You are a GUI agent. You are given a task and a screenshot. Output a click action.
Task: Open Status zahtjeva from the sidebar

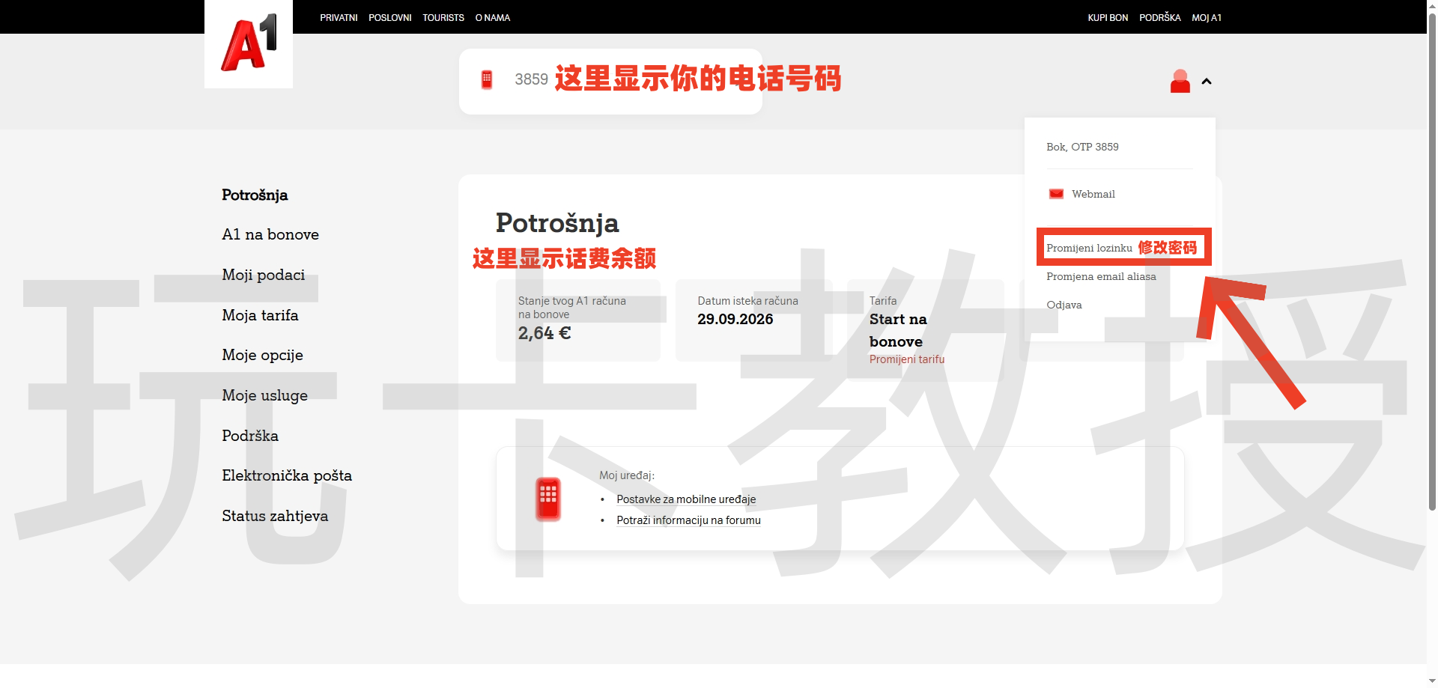274,516
